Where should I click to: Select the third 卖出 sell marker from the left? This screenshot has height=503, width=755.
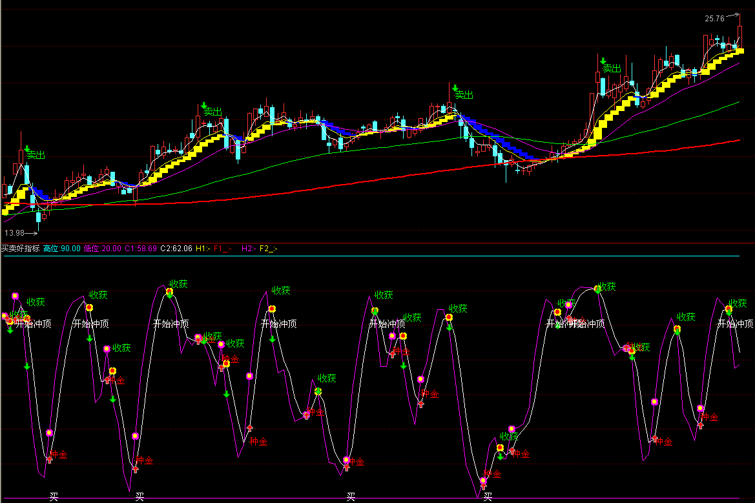point(464,95)
